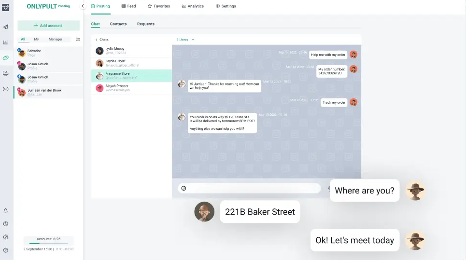
Task: Go back using the Chats chevron
Action: tap(96, 40)
